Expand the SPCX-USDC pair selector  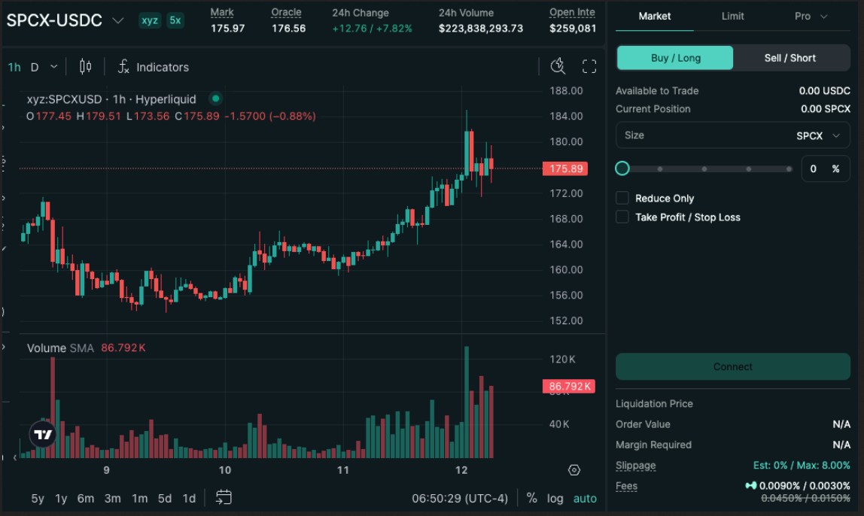(118, 20)
